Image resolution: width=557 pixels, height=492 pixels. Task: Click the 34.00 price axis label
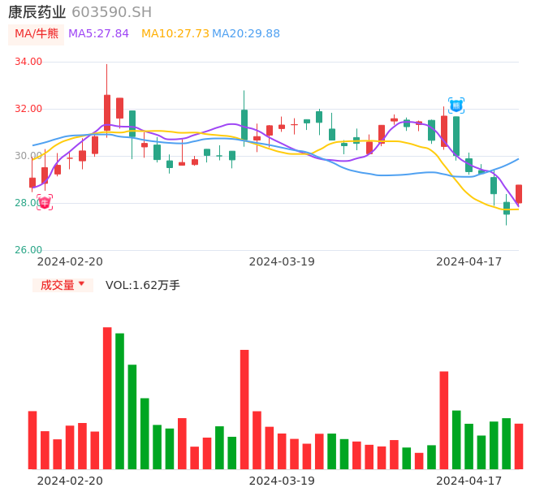coord(28,62)
